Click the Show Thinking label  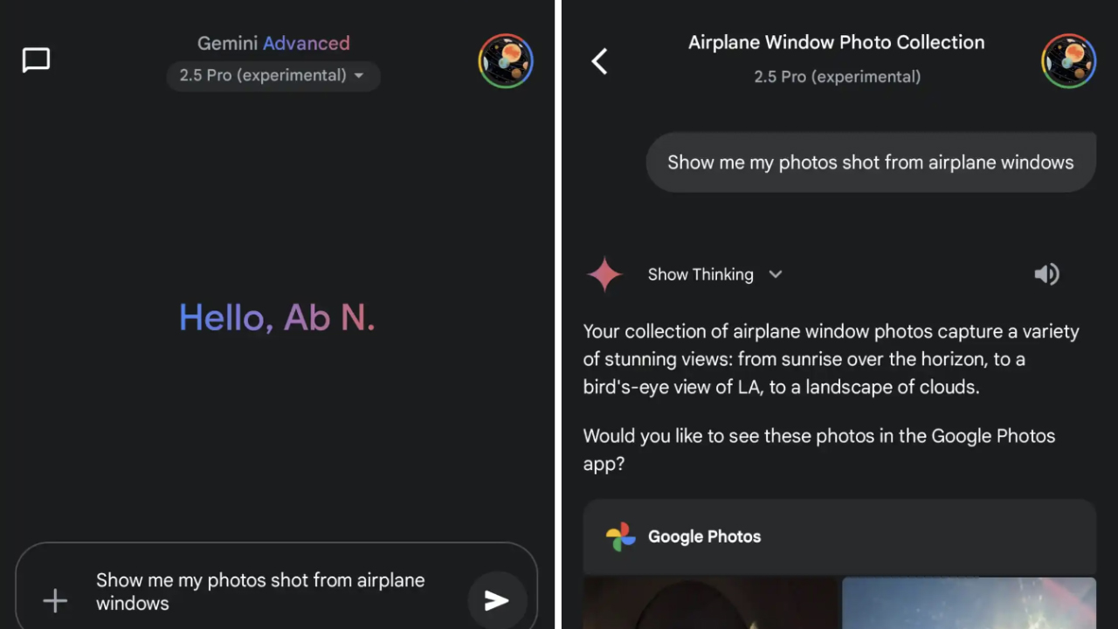click(700, 274)
